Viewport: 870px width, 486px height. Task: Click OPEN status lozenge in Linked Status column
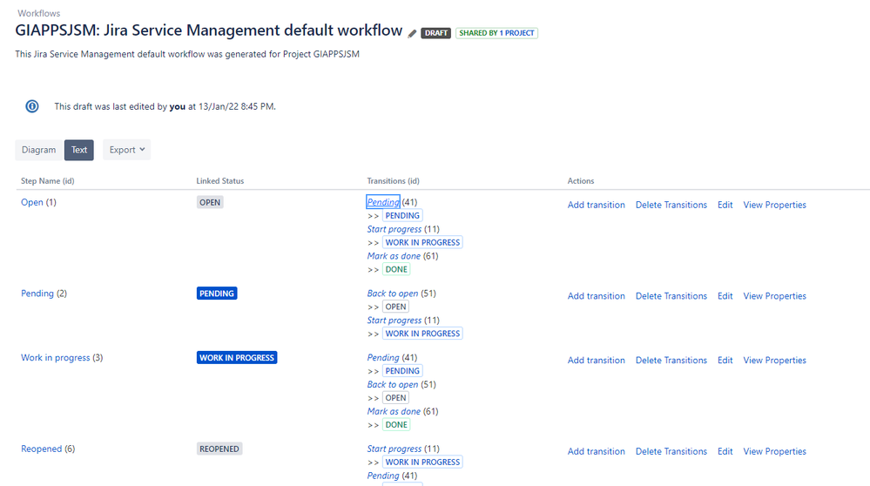tap(210, 202)
